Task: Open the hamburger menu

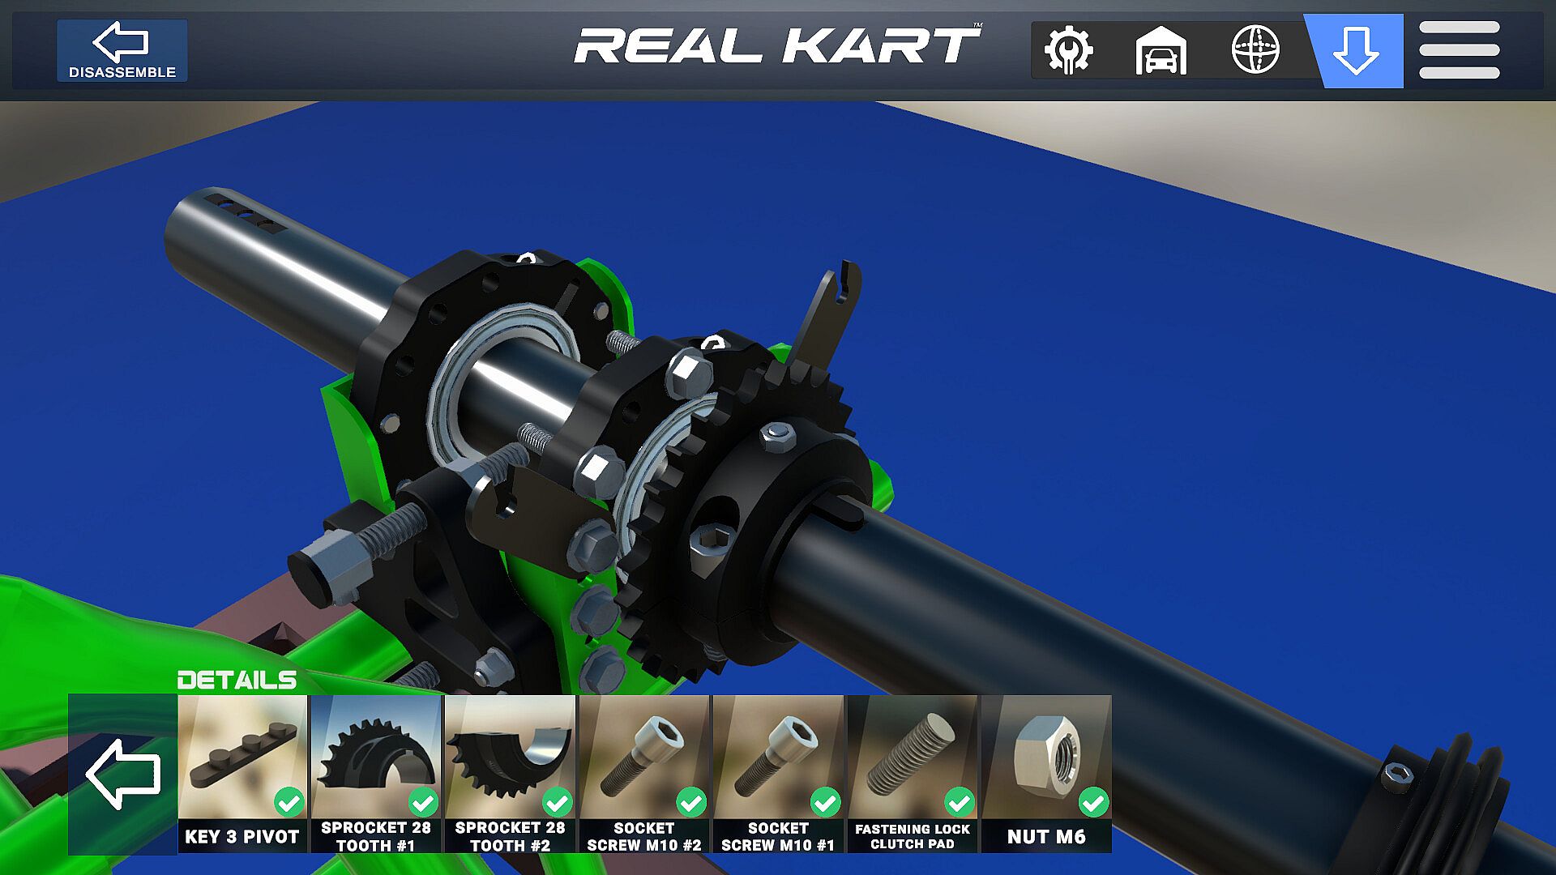Action: tap(1459, 50)
